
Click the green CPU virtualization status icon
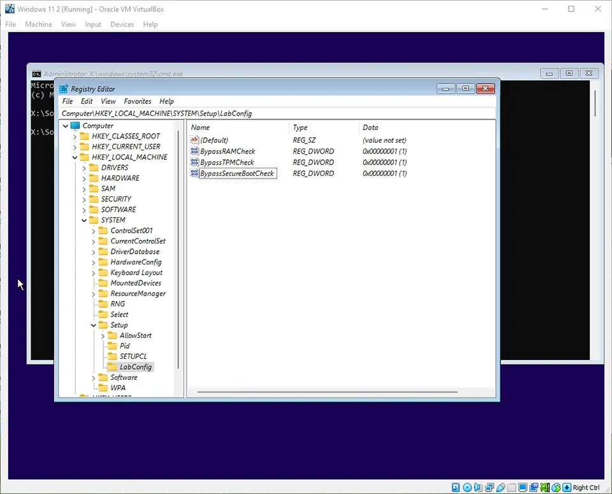pyautogui.click(x=545, y=488)
